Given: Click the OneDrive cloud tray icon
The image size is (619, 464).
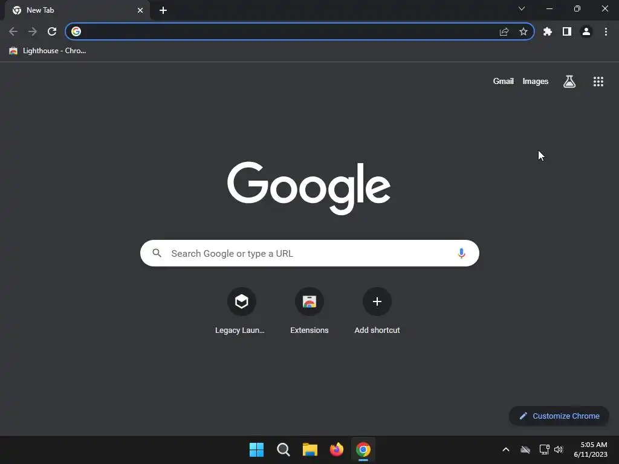Looking at the screenshot, I should click(525, 449).
